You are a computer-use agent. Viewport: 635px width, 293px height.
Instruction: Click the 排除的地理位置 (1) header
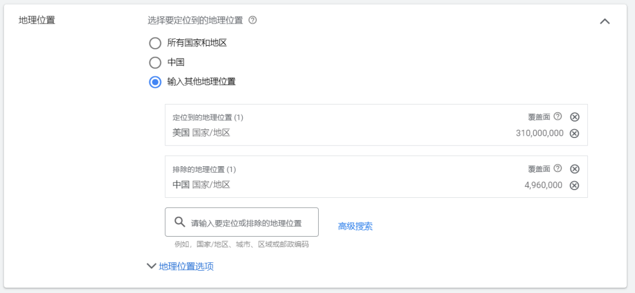coord(204,170)
